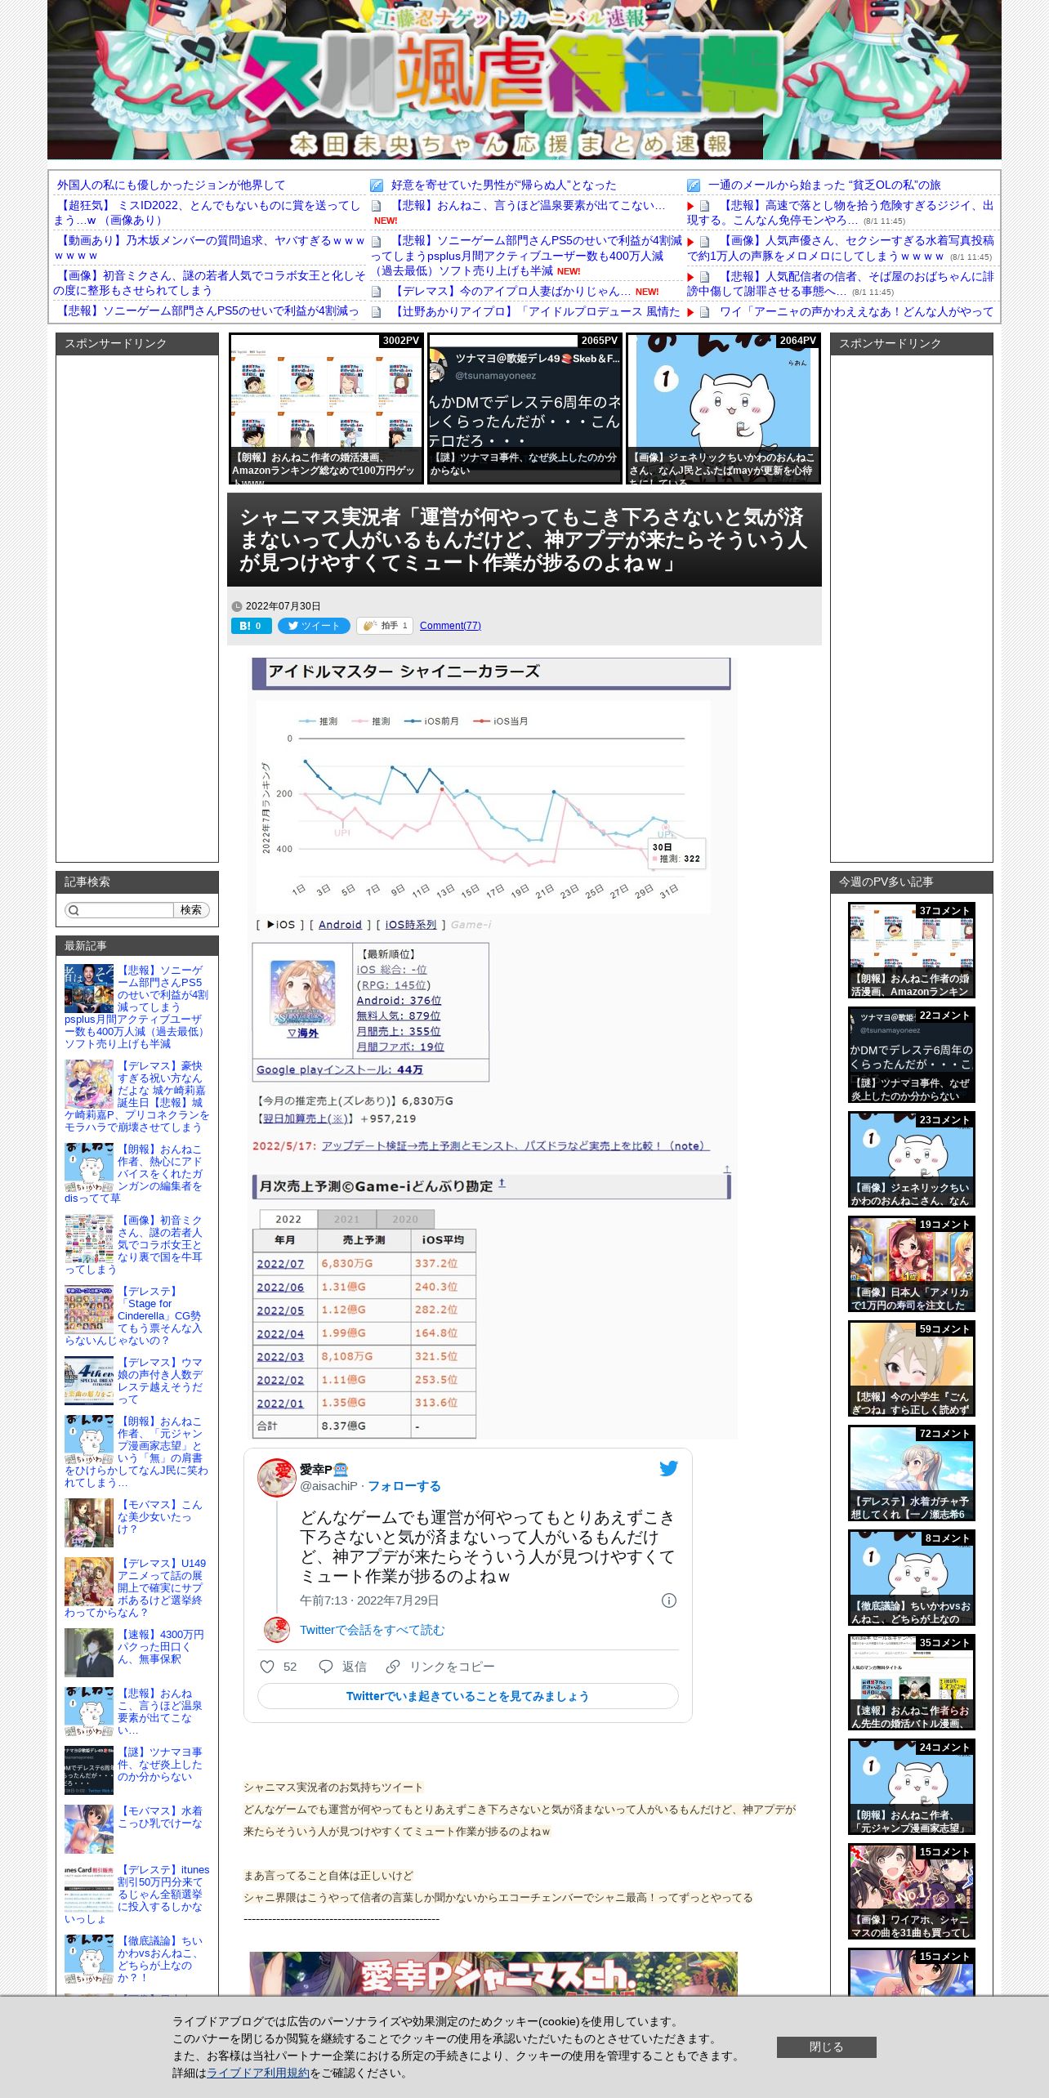The width and height of the screenshot is (1049, 2098).
Task: Open the 3002PV おんねこ thumbnail article
Action: [326, 408]
